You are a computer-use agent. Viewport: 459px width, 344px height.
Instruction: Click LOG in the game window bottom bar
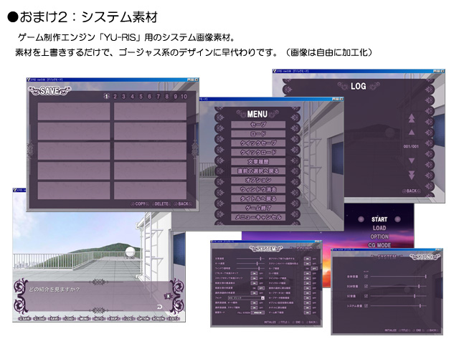click(128, 318)
